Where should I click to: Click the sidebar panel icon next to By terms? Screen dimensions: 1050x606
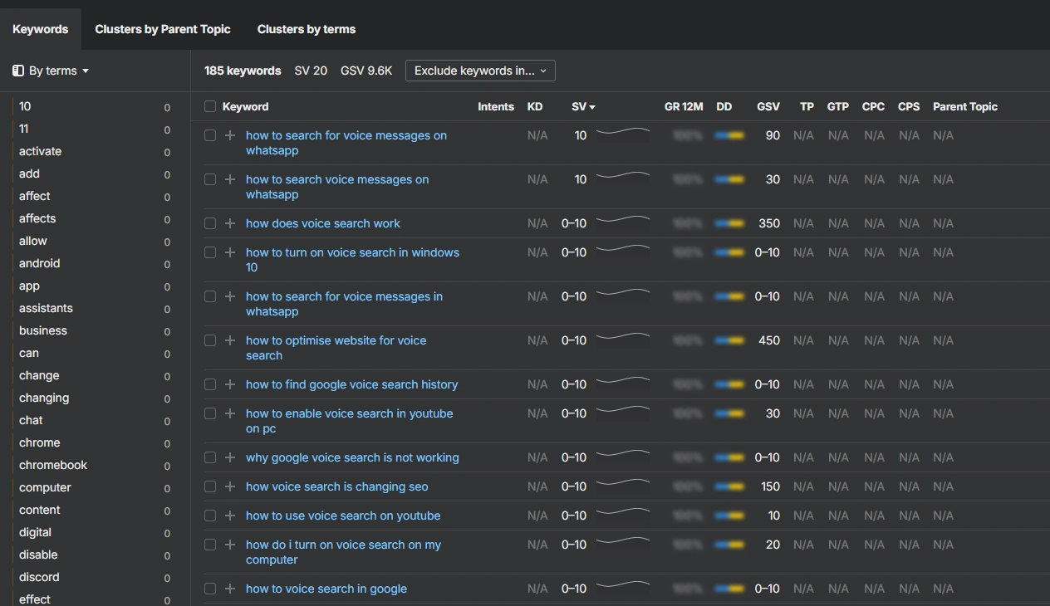pos(18,71)
